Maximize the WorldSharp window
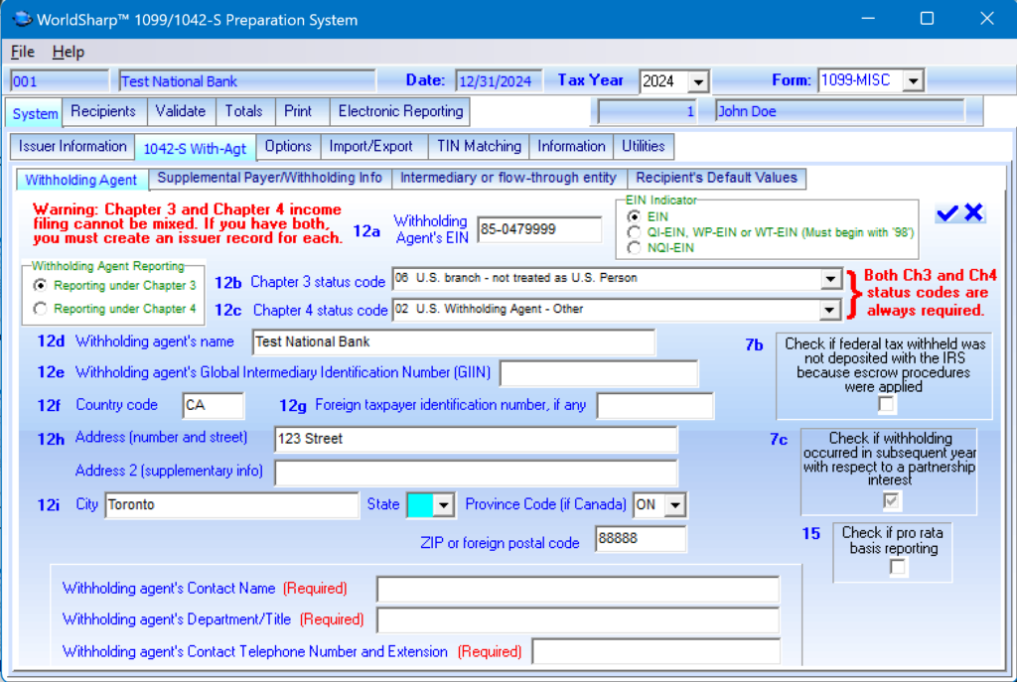This screenshot has height=682, width=1017. pyautogui.click(x=927, y=19)
